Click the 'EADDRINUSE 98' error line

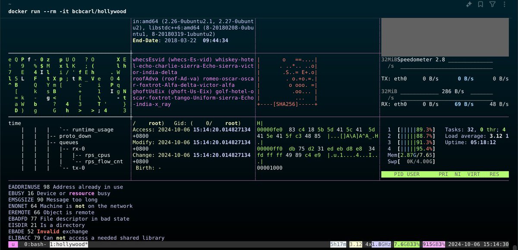[66, 187]
